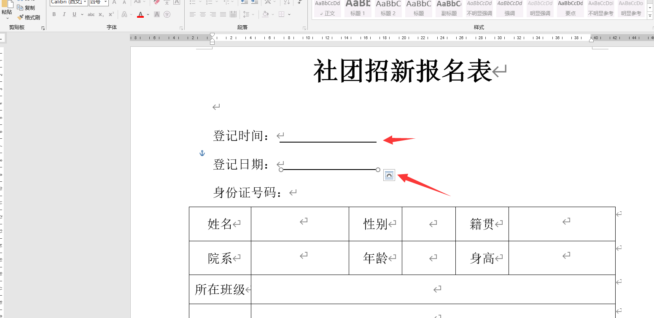Toggle bold formatting
Image resolution: width=654 pixels, height=318 pixels.
pos(54,13)
